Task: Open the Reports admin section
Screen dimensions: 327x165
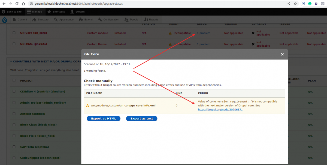Action: pyautogui.click(x=151, y=20)
